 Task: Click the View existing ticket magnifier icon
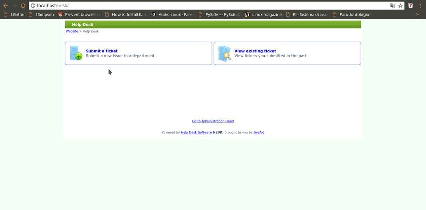tap(225, 53)
